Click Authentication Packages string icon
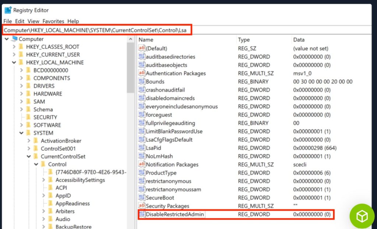The height and width of the screenshot is (229, 377). (x=142, y=73)
